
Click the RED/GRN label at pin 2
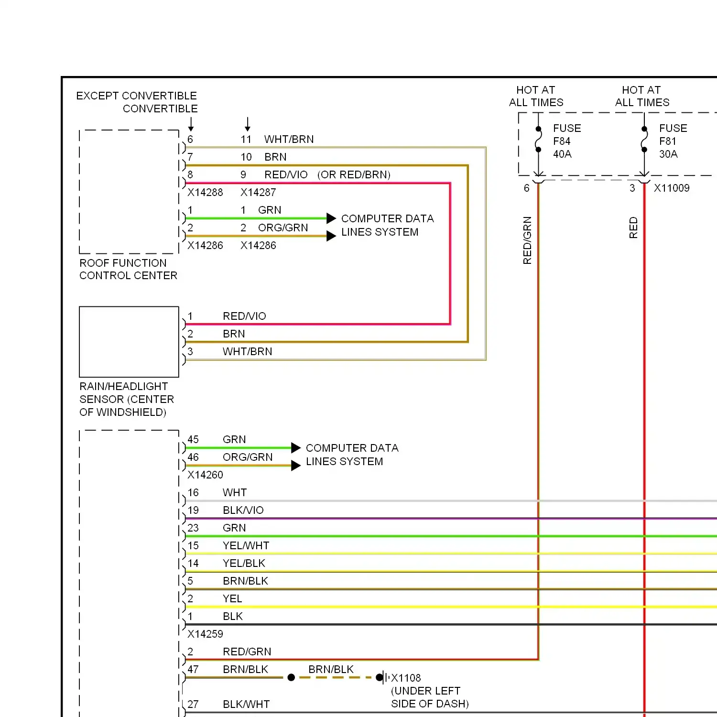point(247,652)
